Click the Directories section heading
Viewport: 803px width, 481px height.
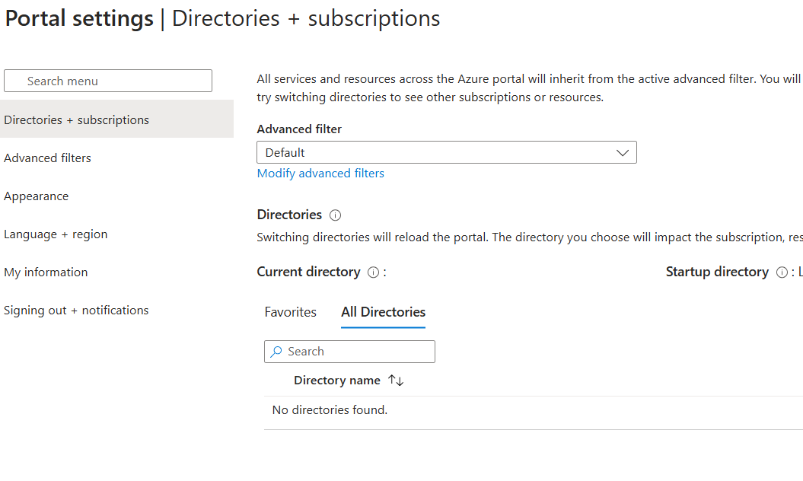(x=289, y=215)
